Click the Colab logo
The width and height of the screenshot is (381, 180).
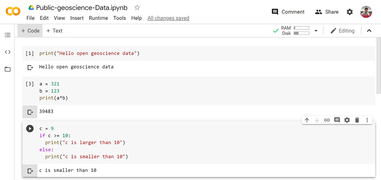(13, 11)
